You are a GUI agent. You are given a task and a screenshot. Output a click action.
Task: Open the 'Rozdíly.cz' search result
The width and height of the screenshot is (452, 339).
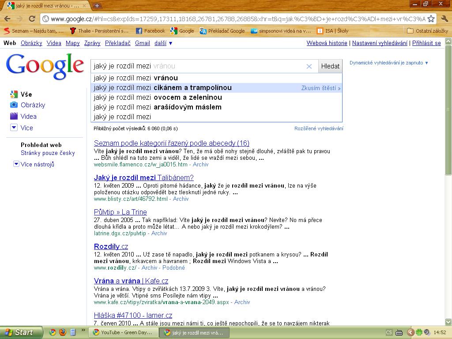pos(111,246)
